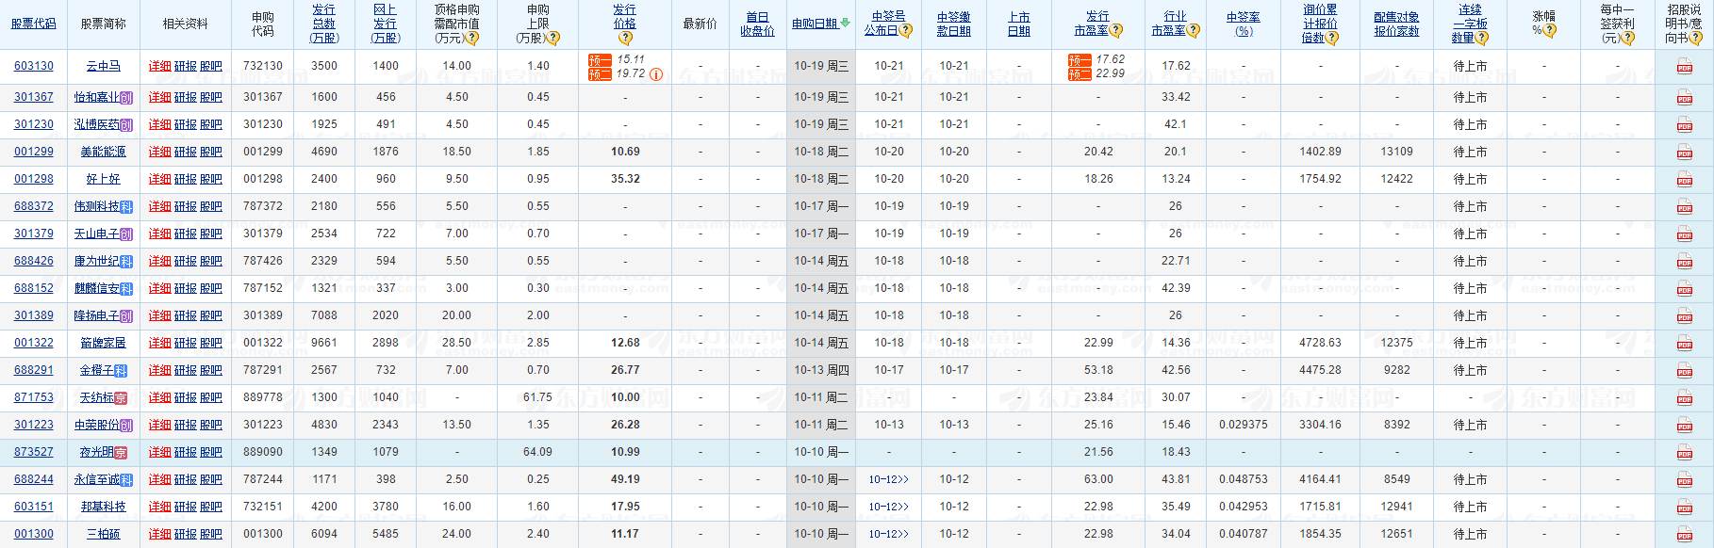
Task: Select 询价累计报价倍数 value 4728.63
Action: pyautogui.click(x=1320, y=344)
